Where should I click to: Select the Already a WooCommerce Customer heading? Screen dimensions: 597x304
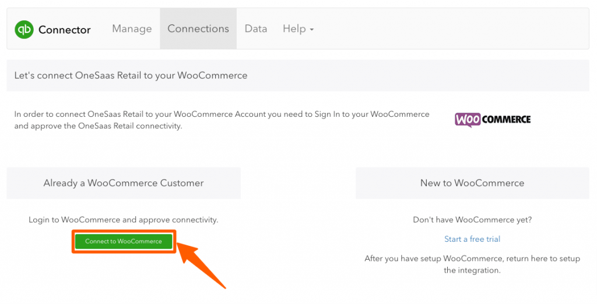coord(124,183)
